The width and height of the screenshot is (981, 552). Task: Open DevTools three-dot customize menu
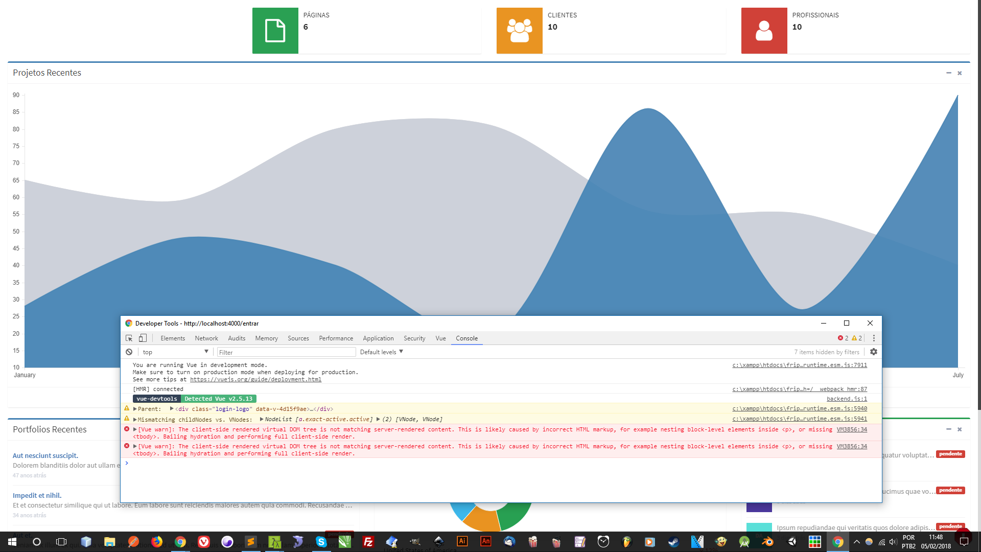pyautogui.click(x=874, y=338)
